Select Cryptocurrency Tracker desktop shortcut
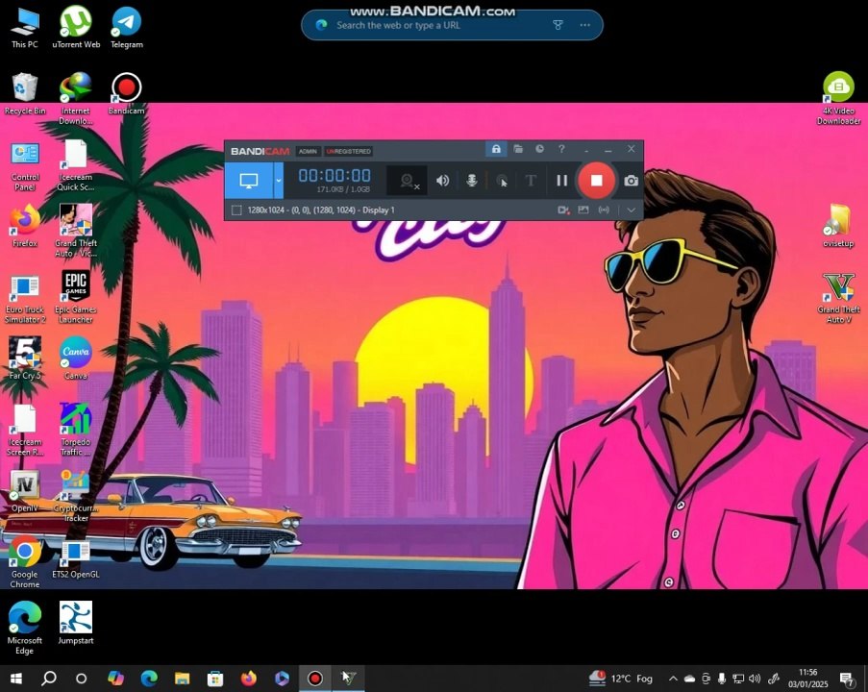This screenshot has width=868, height=692. click(x=76, y=496)
